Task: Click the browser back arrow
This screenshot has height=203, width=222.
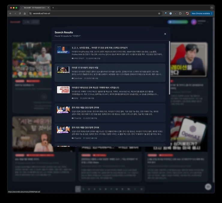Action: 10,14
